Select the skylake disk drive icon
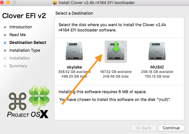The image size is (189, 134). coord(74,52)
